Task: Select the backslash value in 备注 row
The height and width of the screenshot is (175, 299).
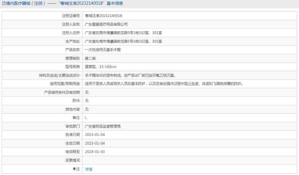Action: click(86, 118)
